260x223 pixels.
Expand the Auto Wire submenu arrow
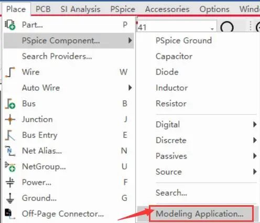click(x=130, y=88)
